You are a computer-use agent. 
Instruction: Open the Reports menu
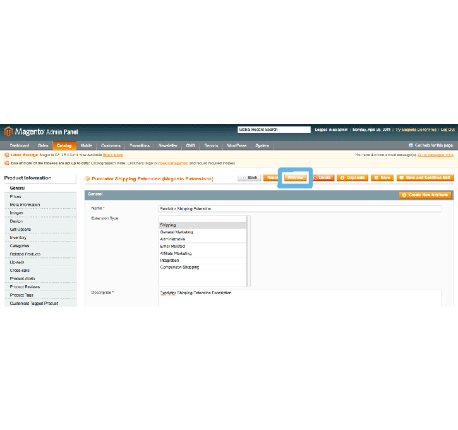click(x=211, y=145)
